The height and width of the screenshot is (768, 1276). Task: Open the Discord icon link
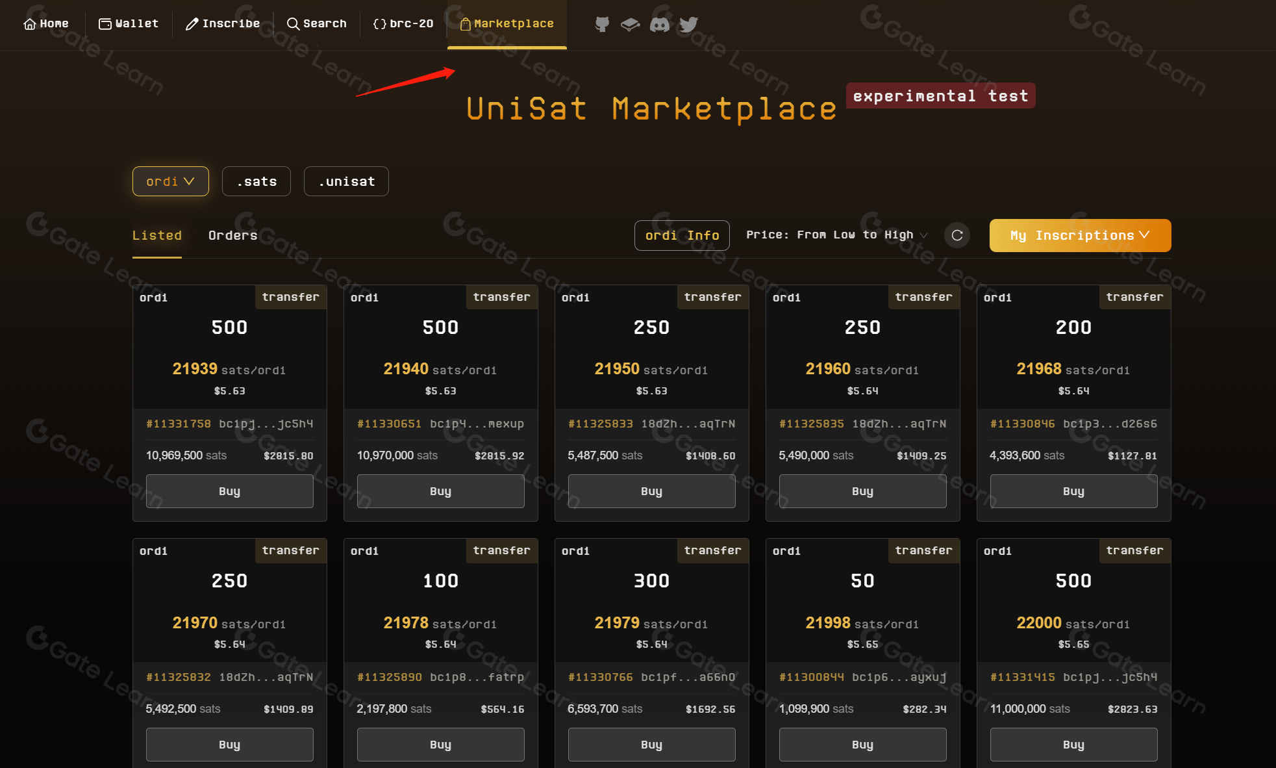coord(660,25)
